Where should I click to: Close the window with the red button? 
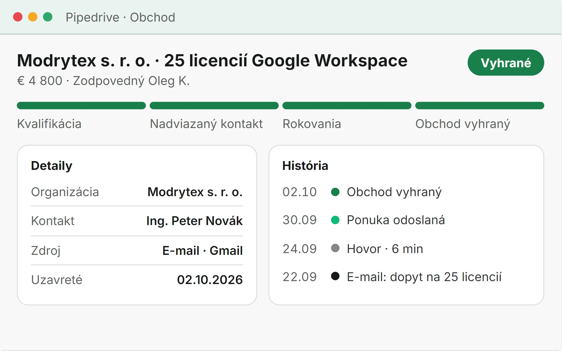click(18, 17)
